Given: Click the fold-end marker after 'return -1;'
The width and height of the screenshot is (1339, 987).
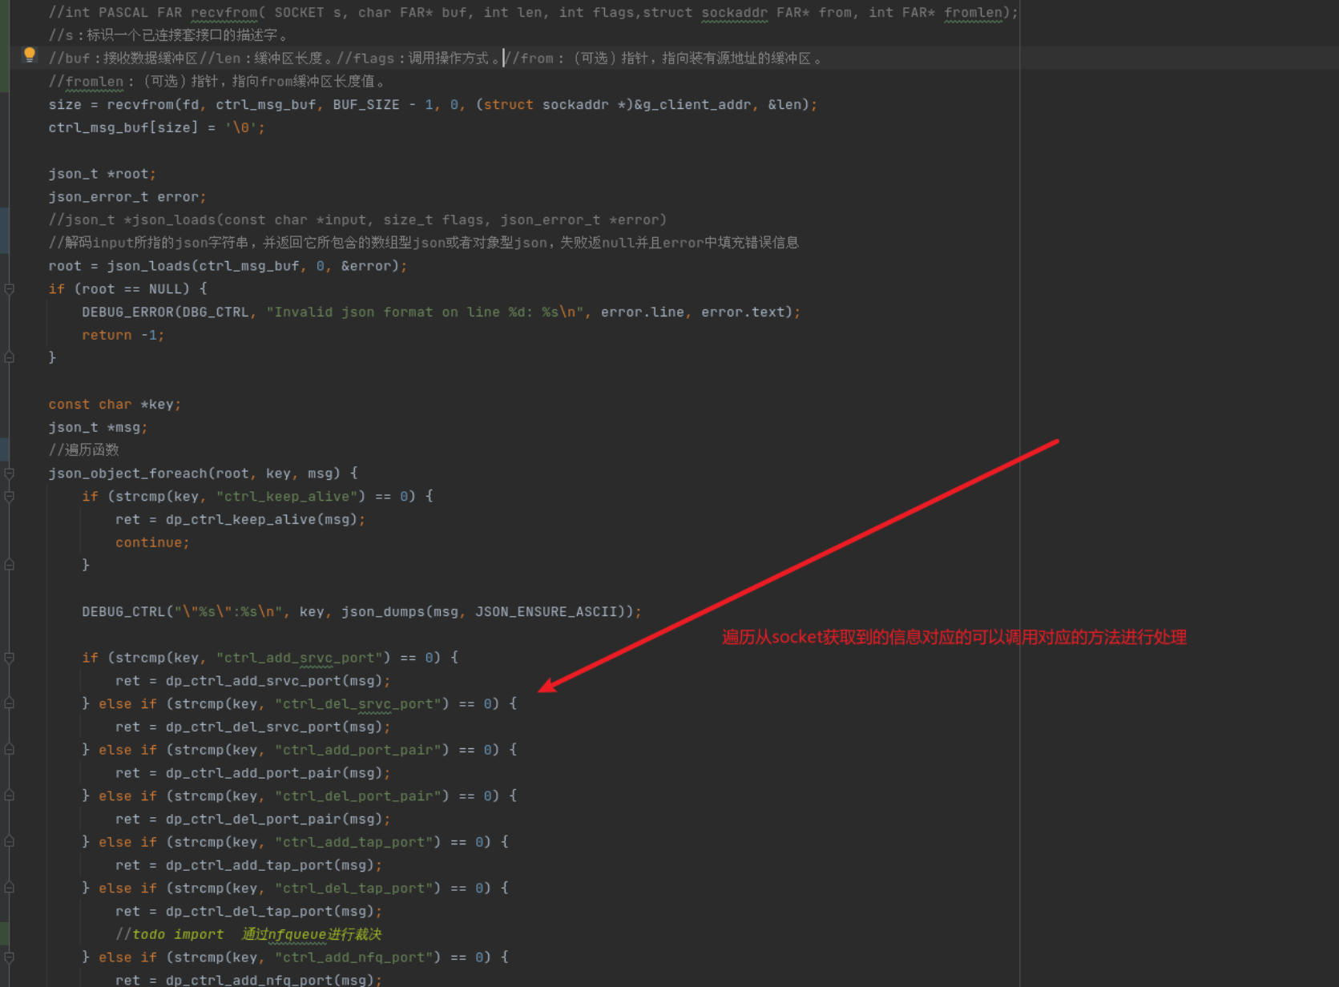Looking at the screenshot, I should point(10,357).
